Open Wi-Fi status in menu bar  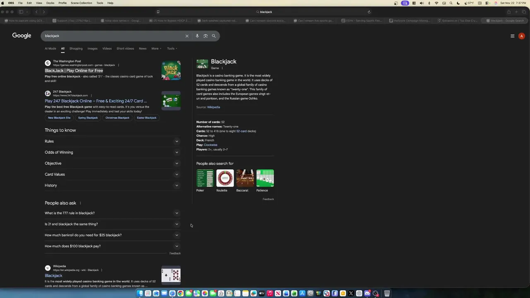[436, 3]
